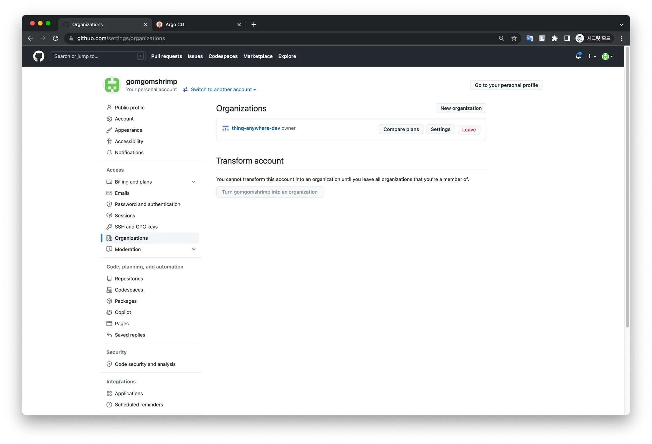Click the browser extensions puzzle icon
Image resolution: width=652 pixels, height=444 pixels.
click(x=555, y=39)
